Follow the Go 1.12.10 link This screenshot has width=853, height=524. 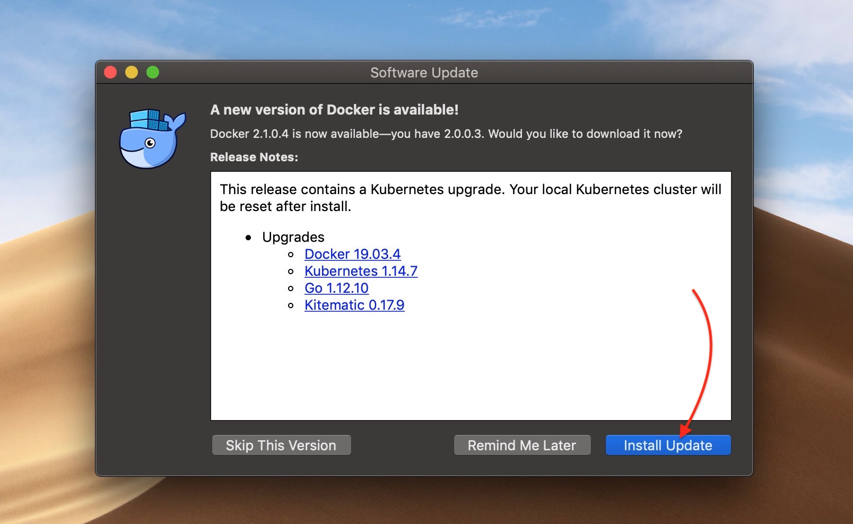pos(336,288)
